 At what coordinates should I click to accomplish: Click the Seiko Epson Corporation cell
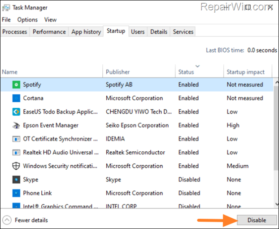click(137, 126)
